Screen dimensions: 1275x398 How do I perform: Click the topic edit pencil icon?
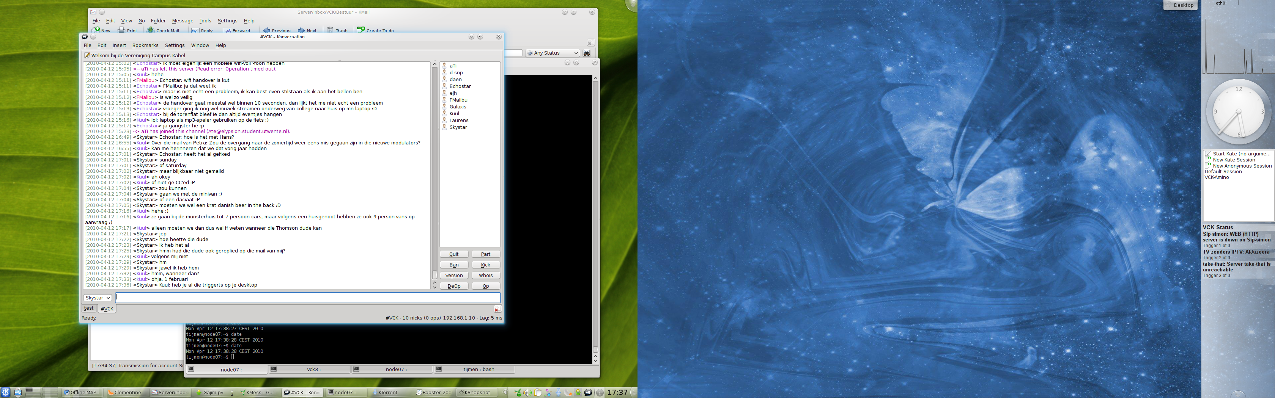click(x=87, y=55)
